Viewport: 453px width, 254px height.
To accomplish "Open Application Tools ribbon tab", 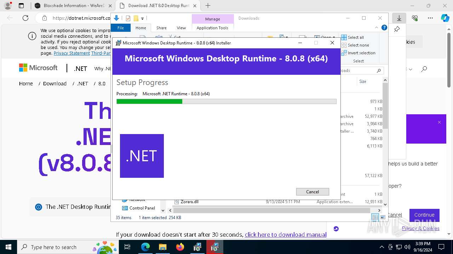I will pos(212,28).
